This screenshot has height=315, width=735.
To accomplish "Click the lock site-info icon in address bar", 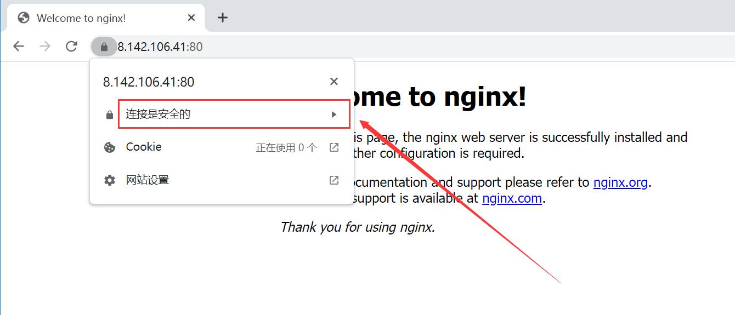I will click(104, 47).
